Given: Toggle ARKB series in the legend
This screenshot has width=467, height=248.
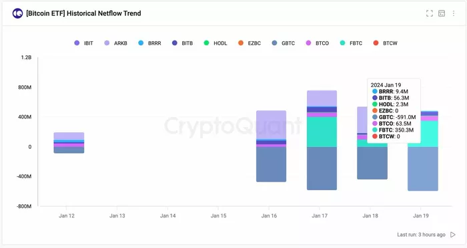Looking at the screenshot, I should [115, 43].
